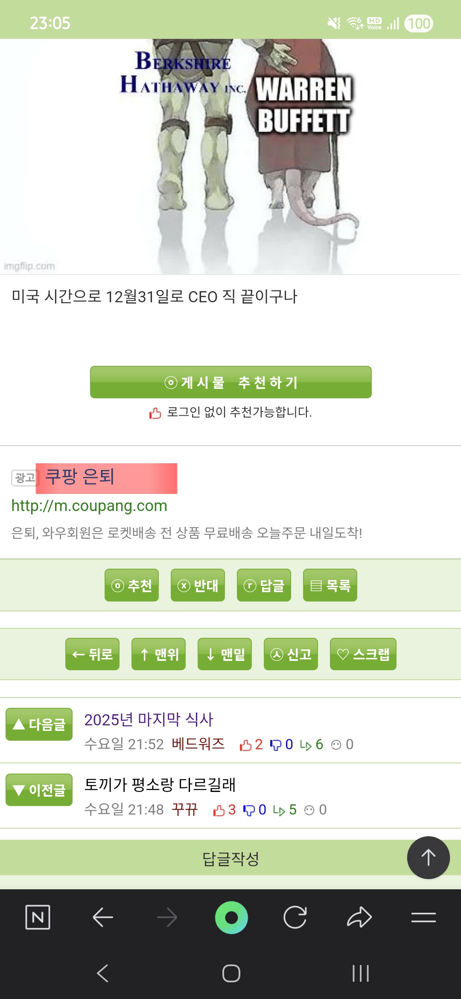Tap the Naver N home icon
Viewport: 461px width, 999px height.
(38, 917)
